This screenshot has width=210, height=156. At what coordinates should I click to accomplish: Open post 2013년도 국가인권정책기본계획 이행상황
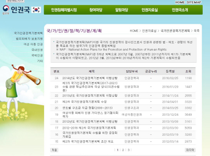click(90, 96)
